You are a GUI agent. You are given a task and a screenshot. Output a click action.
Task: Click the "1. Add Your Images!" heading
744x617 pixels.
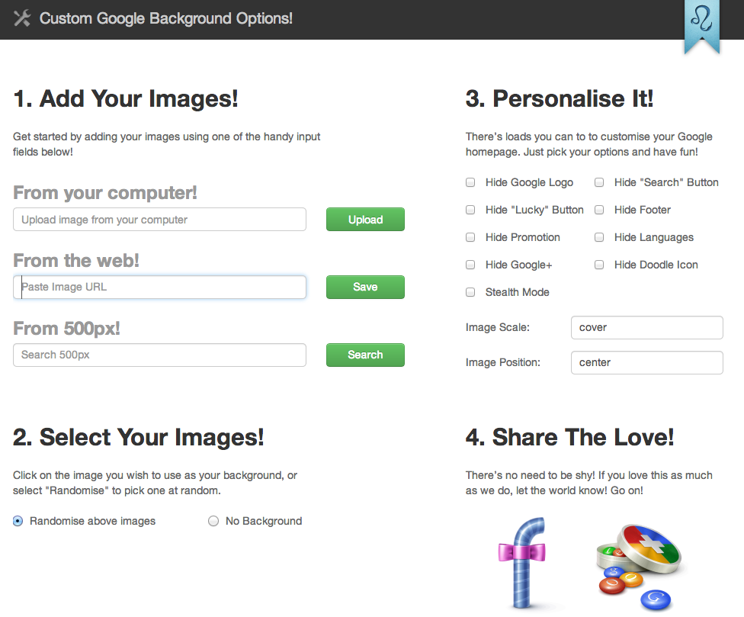click(x=126, y=98)
